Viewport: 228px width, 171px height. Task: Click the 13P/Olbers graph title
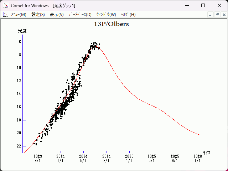point(112,24)
